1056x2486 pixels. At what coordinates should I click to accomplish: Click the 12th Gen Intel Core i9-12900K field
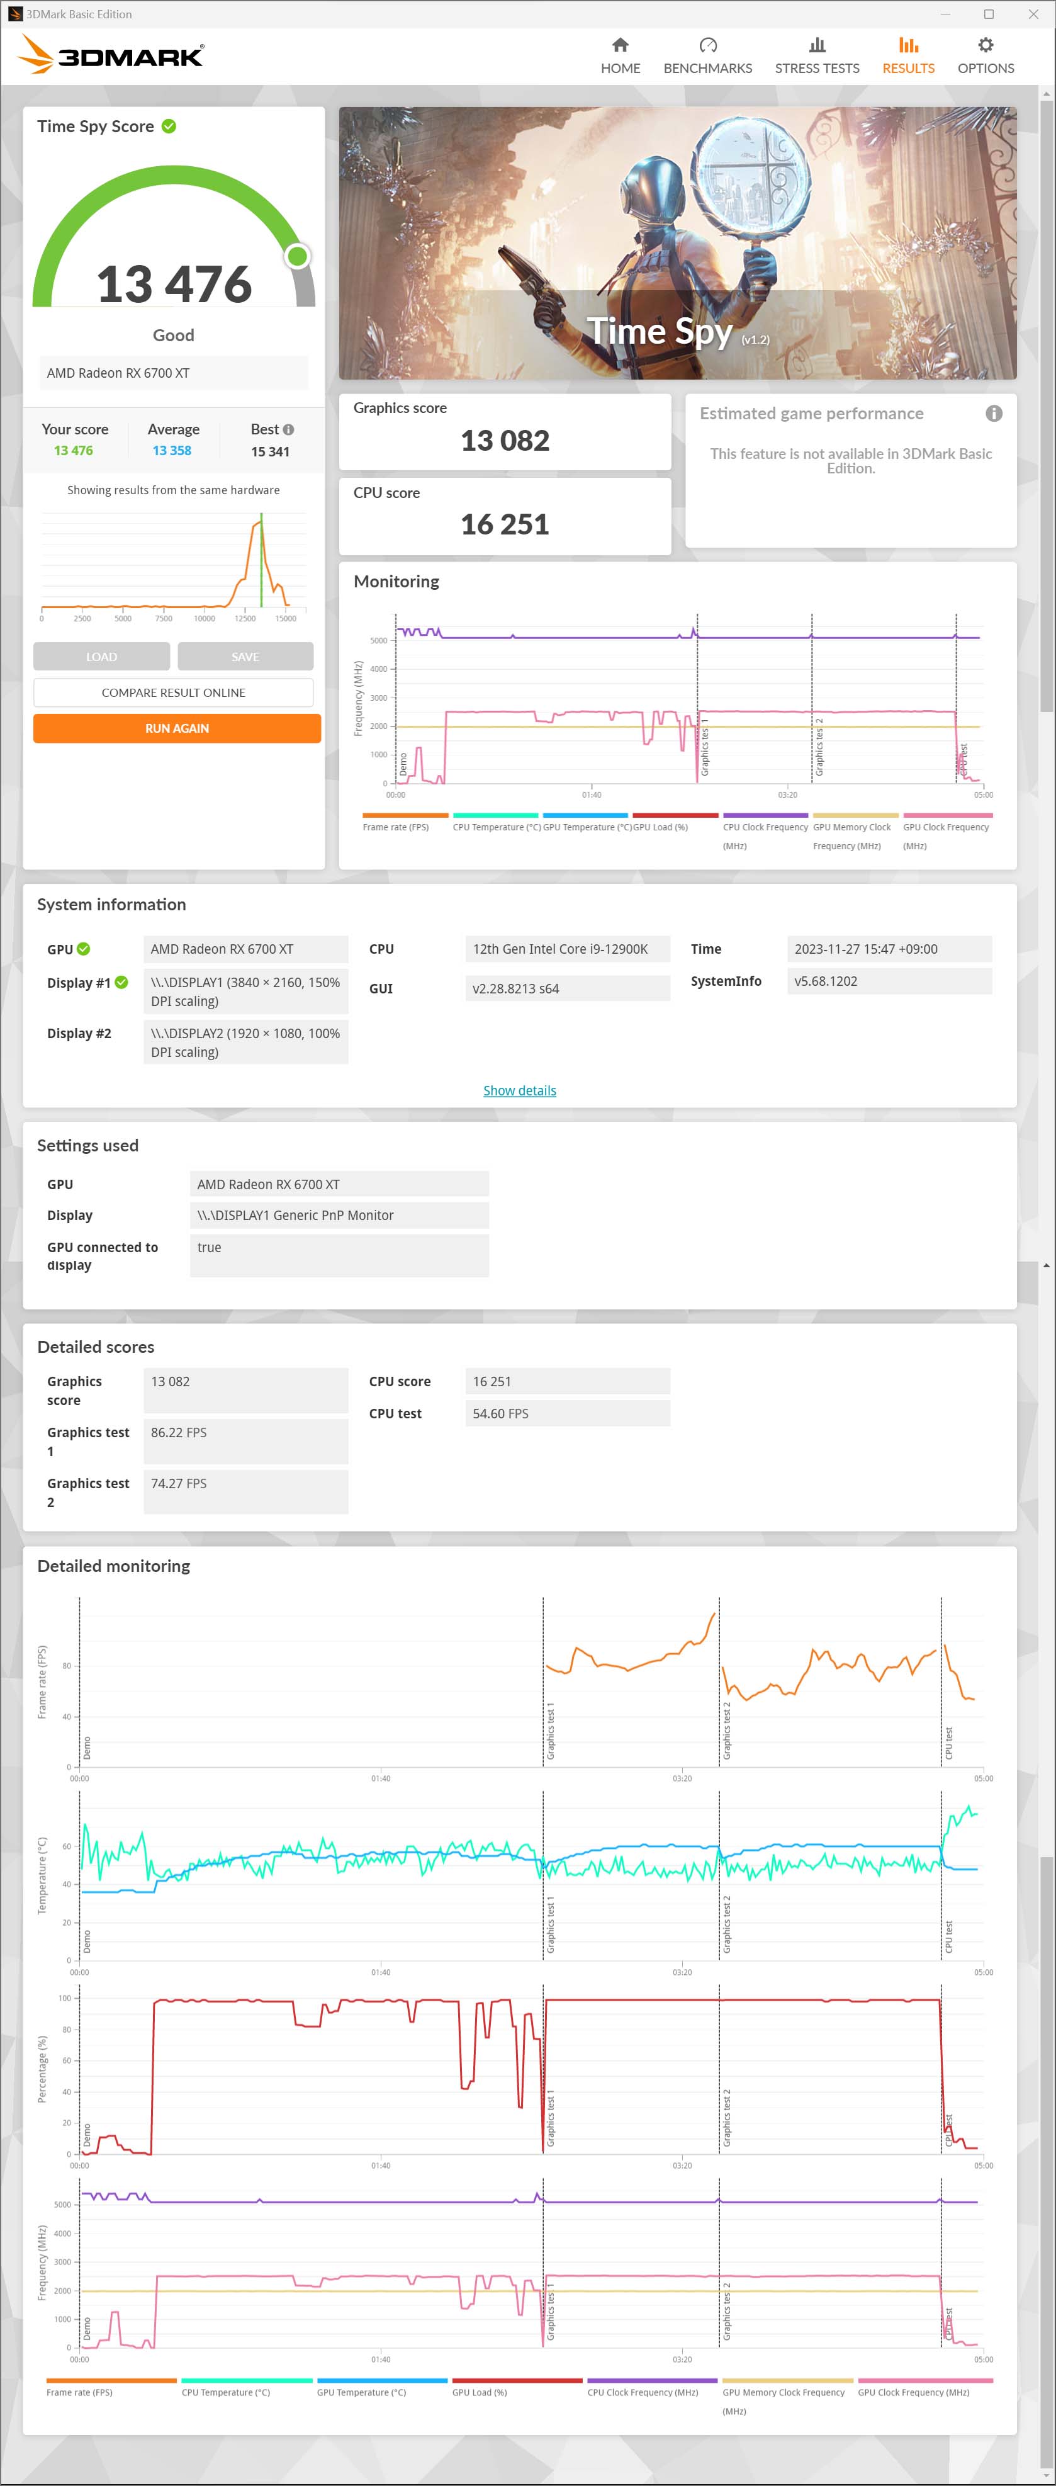point(567,949)
